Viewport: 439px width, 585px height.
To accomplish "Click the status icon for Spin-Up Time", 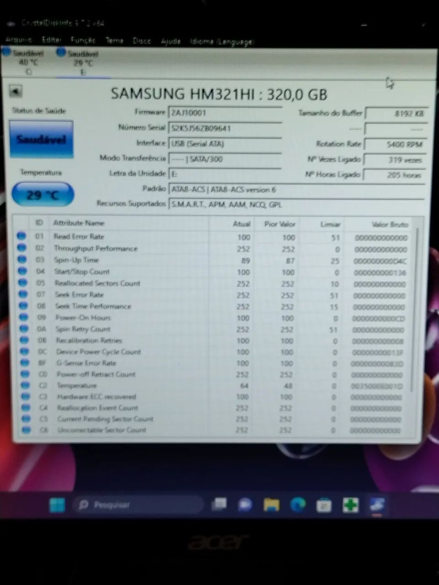I will pos(22,260).
